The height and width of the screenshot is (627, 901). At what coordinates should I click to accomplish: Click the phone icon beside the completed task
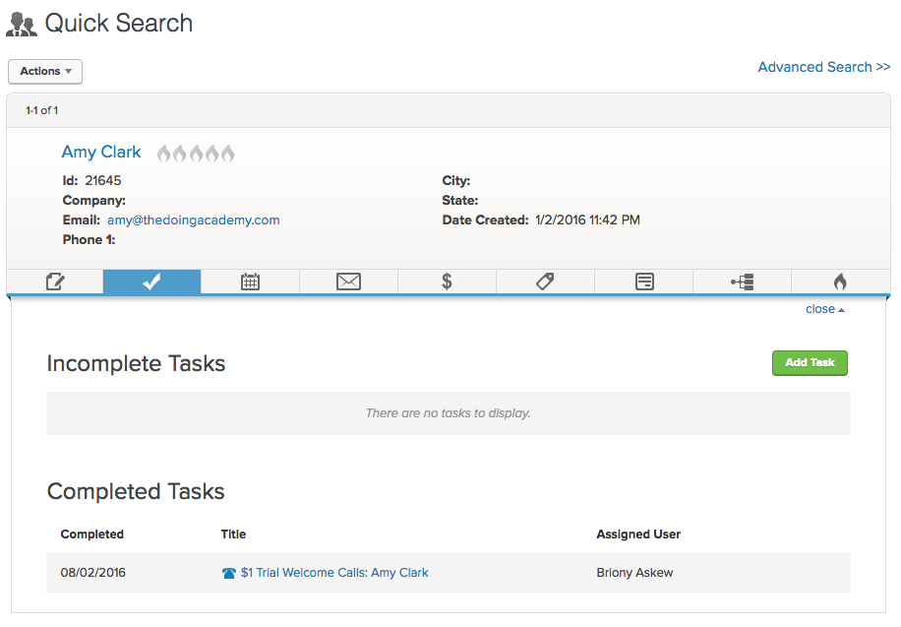tap(229, 573)
